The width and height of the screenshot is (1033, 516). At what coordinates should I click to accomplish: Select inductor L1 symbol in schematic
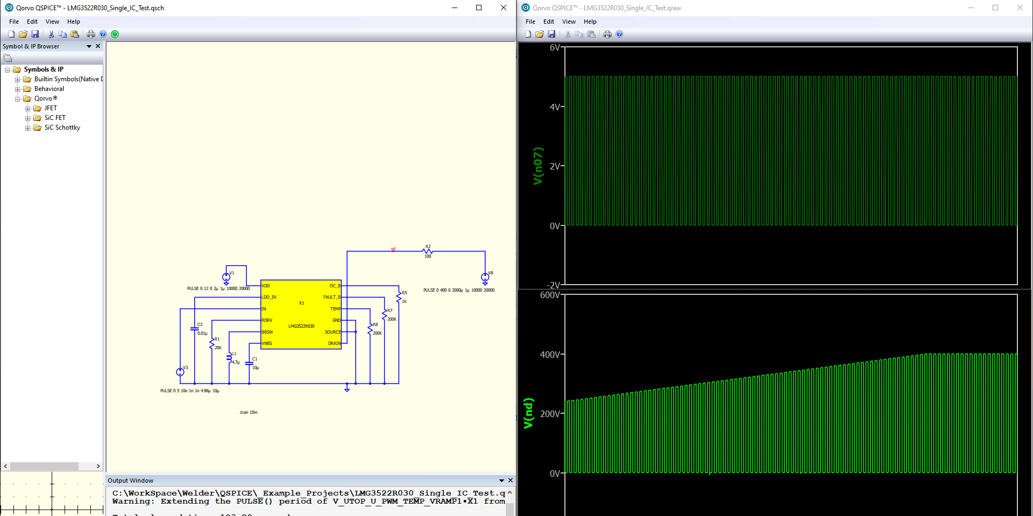tap(229, 357)
